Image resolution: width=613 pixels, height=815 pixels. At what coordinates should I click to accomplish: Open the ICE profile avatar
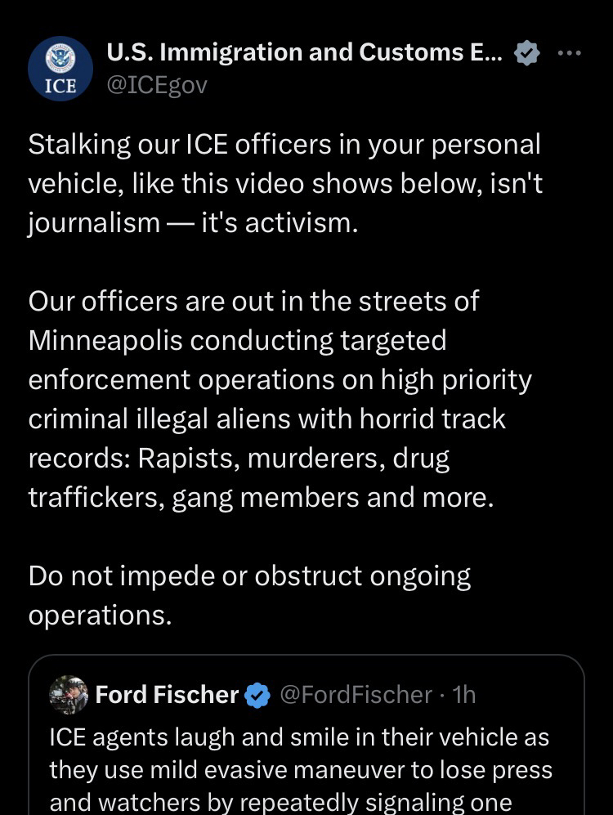tap(60, 68)
